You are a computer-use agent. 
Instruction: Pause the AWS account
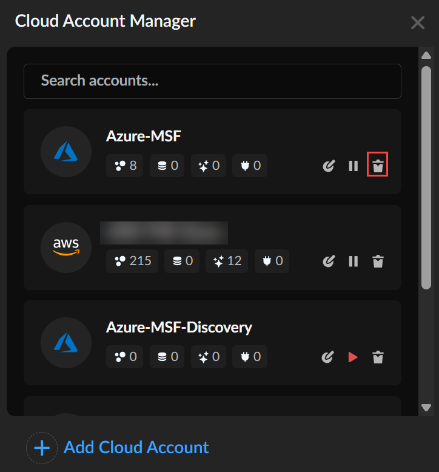pyautogui.click(x=353, y=261)
